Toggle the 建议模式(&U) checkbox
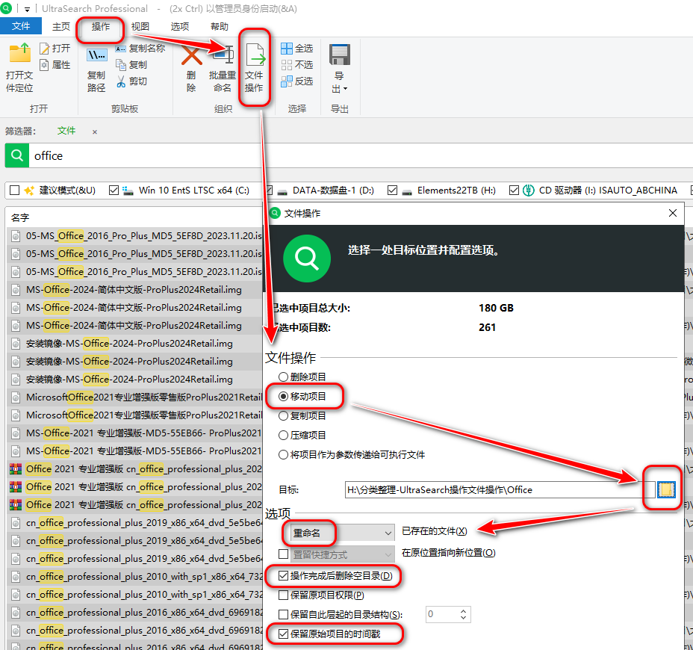 click(15, 190)
